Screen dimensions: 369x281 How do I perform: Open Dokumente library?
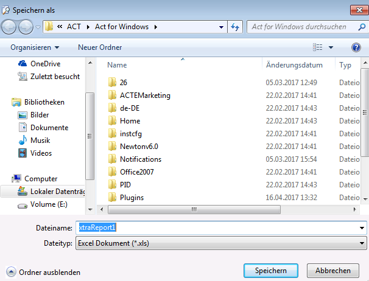point(43,128)
